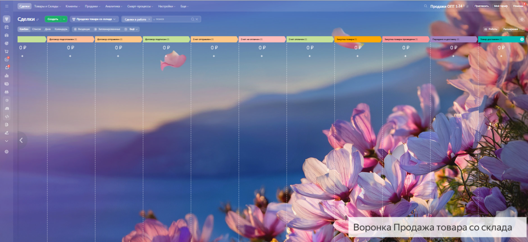Remove the Сделки в работе filter chip

click(x=149, y=19)
